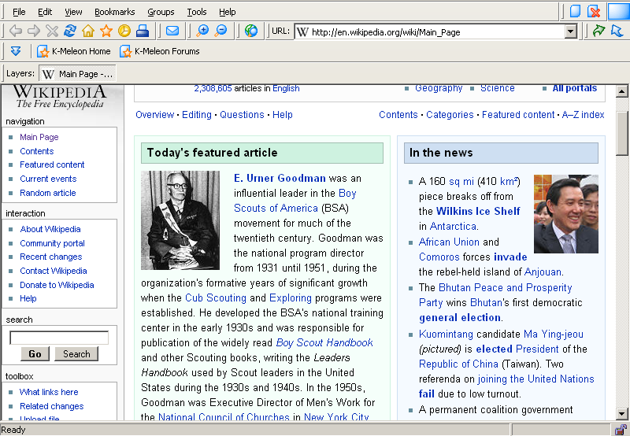
Task: Click the security padlock in the status bar
Action: 621,429
